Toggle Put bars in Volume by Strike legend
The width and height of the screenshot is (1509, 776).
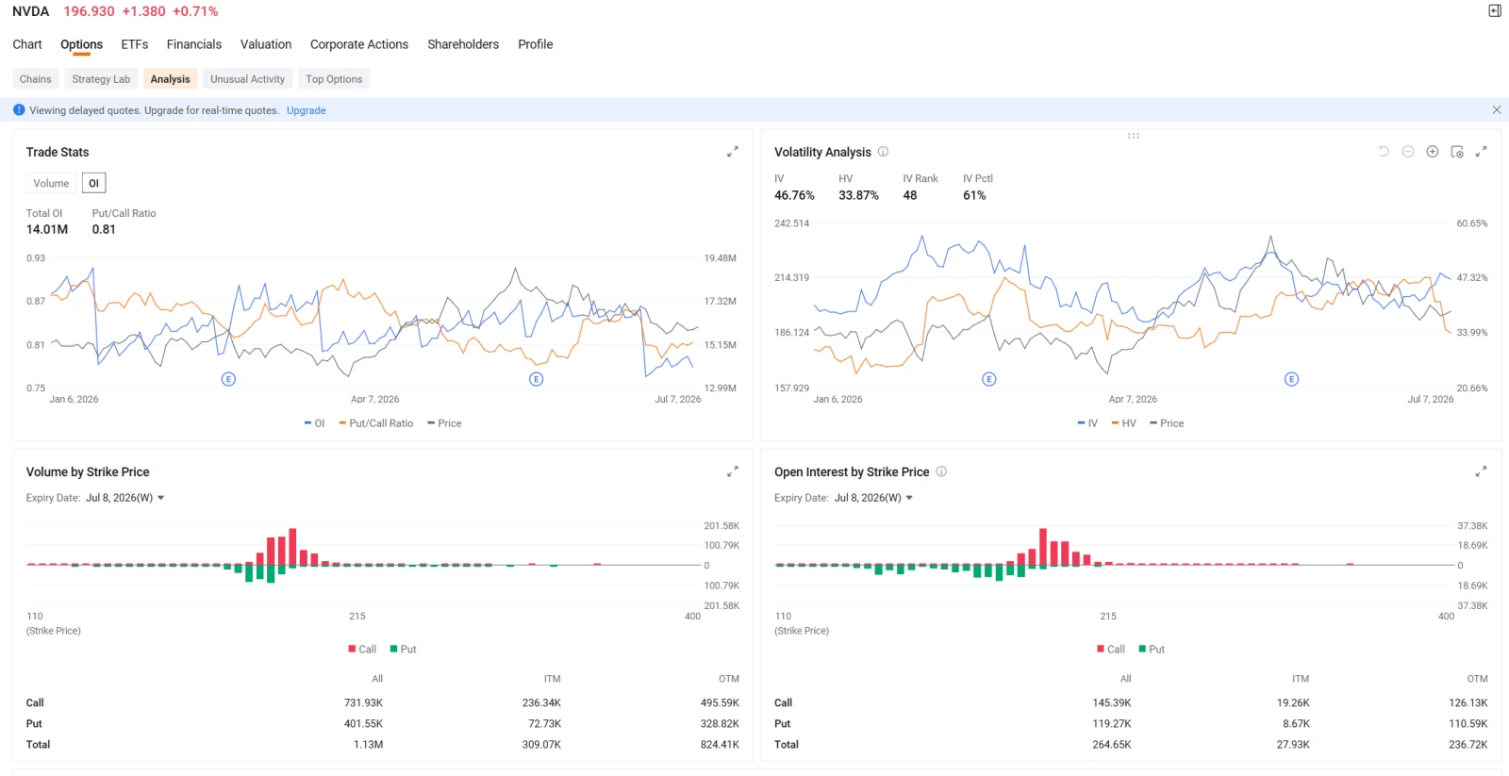(x=403, y=649)
